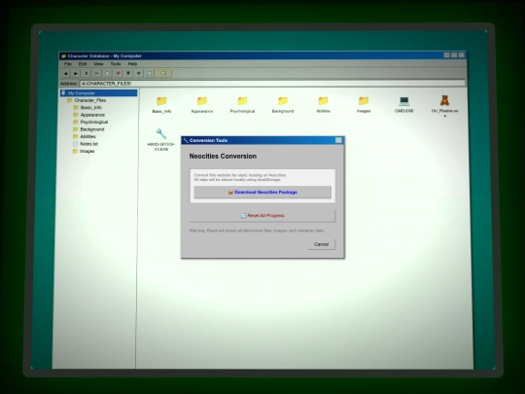Open the File menu
The width and height of the screenshot is (525, 394).
[x=68, y=64]
